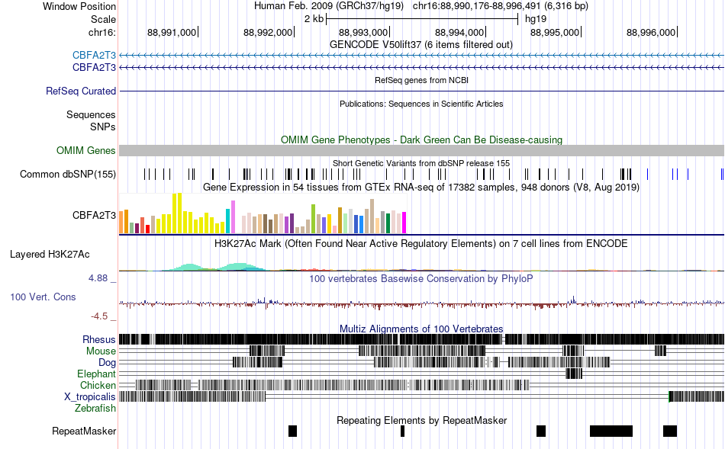Click the RepeatMasker track label

pyautogui.click(x=84, y=431)
